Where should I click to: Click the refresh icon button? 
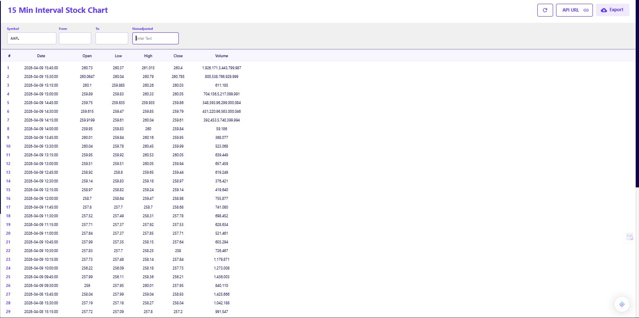click(x=545, y=10)
